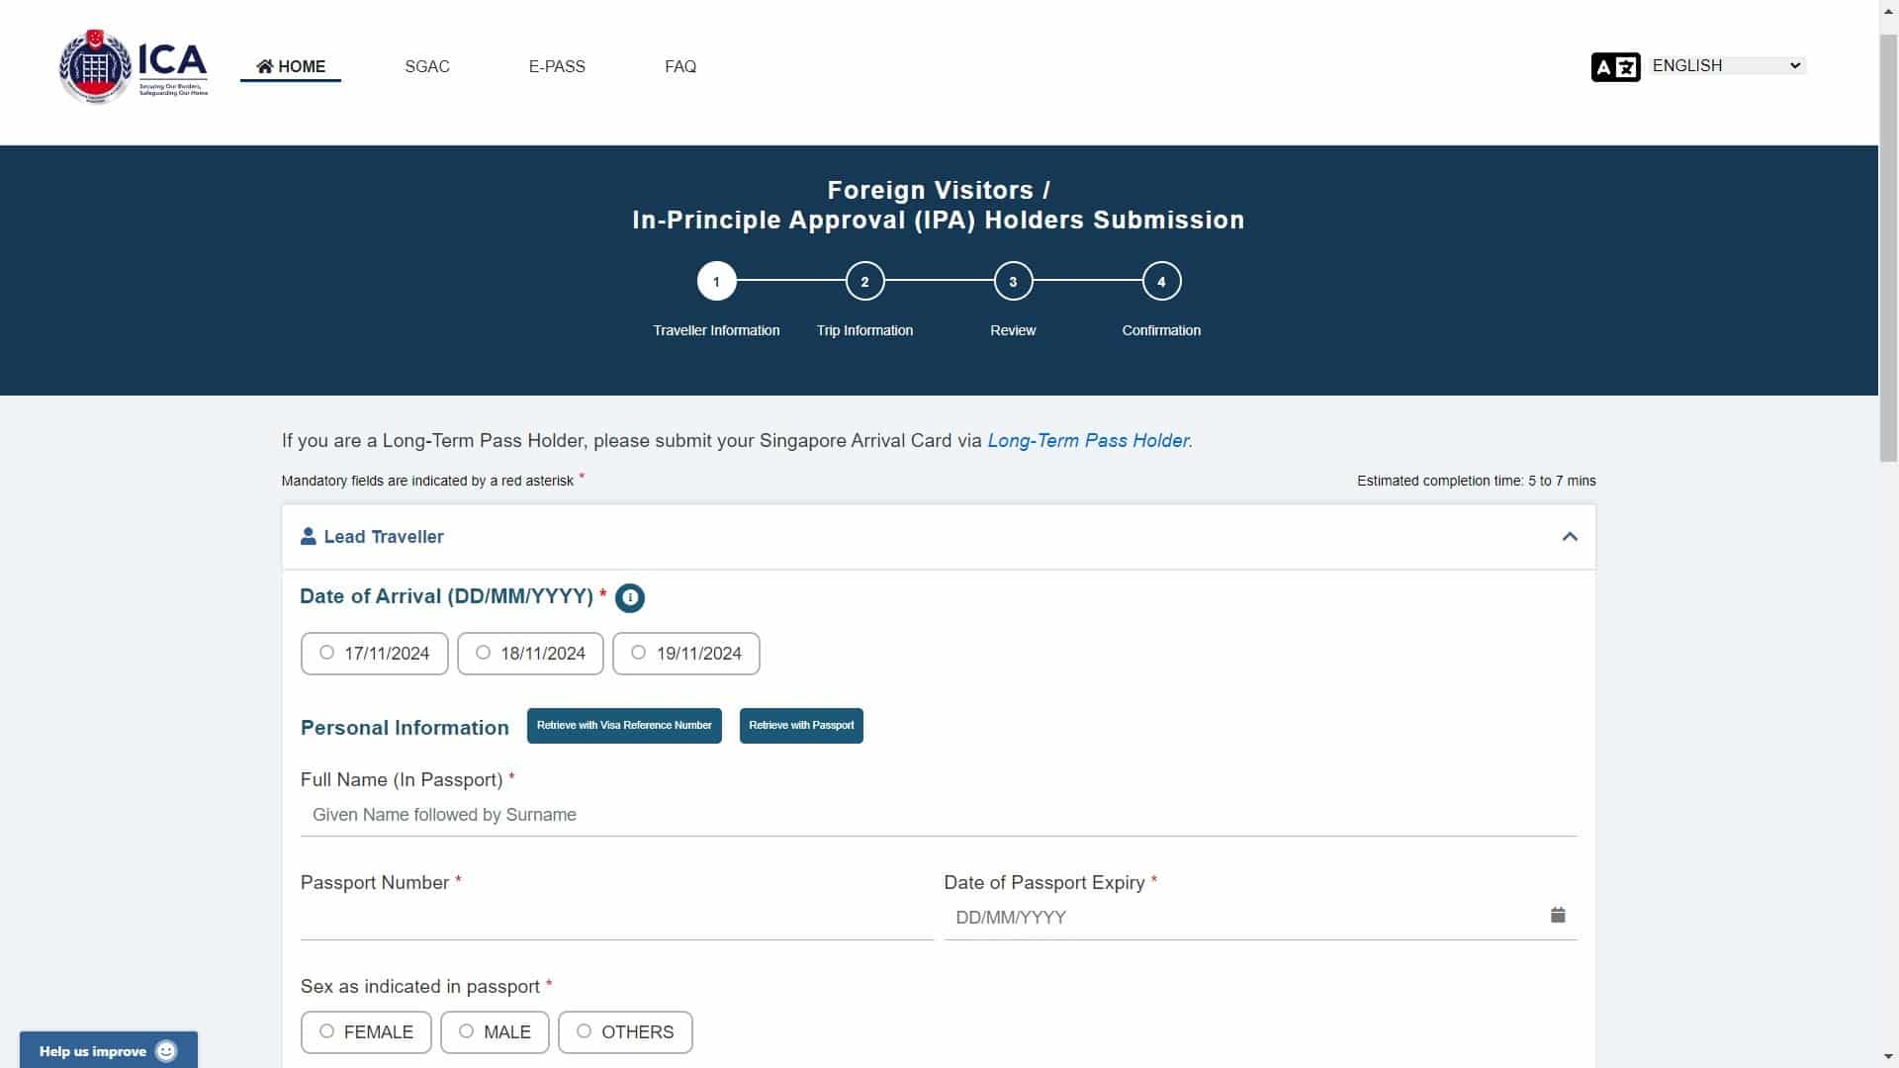
Task: Click Retrieve with Visa Reference Number button
Action: click(x=624, y=725)
